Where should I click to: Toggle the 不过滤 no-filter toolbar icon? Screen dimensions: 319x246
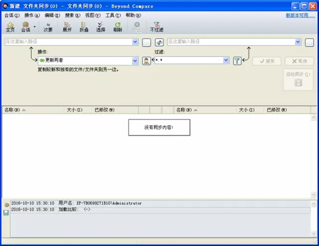pyautogui.click(x=156, y=27)
